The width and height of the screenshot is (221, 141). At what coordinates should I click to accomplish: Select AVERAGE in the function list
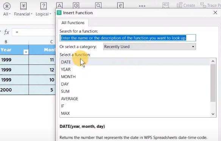pyautogui.click(x=135, y=99)
